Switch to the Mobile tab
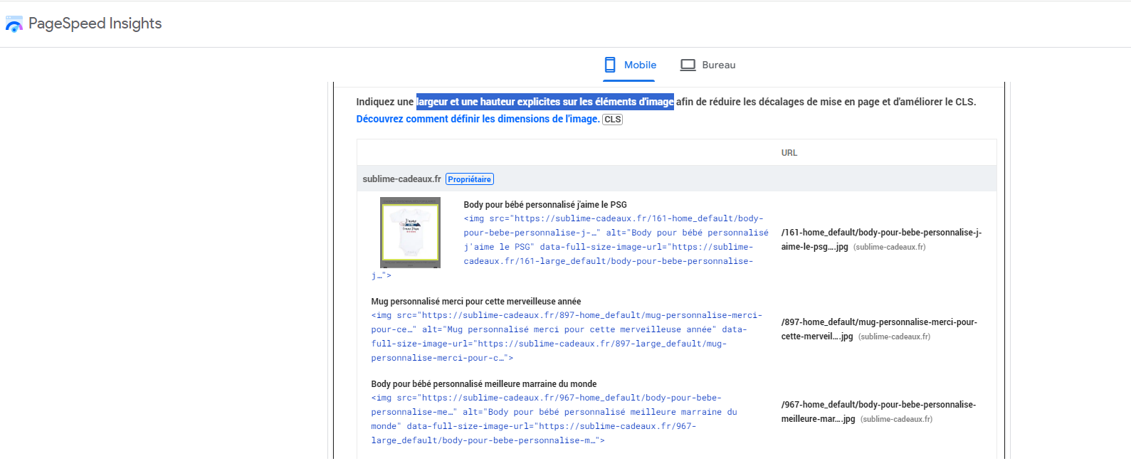The height and width of the screenshot is (461, 1131). click(630, 65)
